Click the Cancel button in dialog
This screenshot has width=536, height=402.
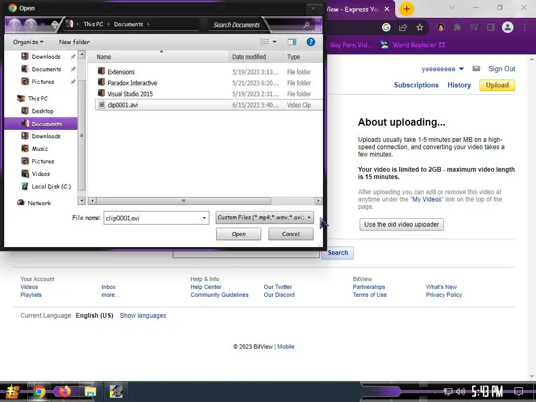pyautogui.click(x=291, y=234)
